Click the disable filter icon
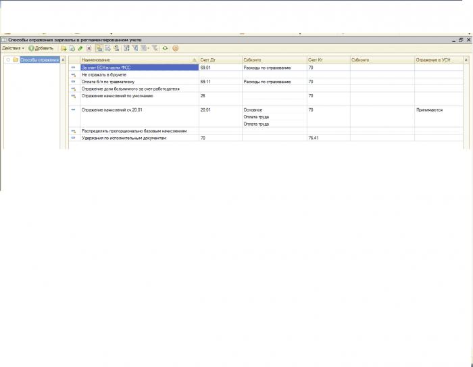Viewport: 473px width, 367px height. pos(155,48)
